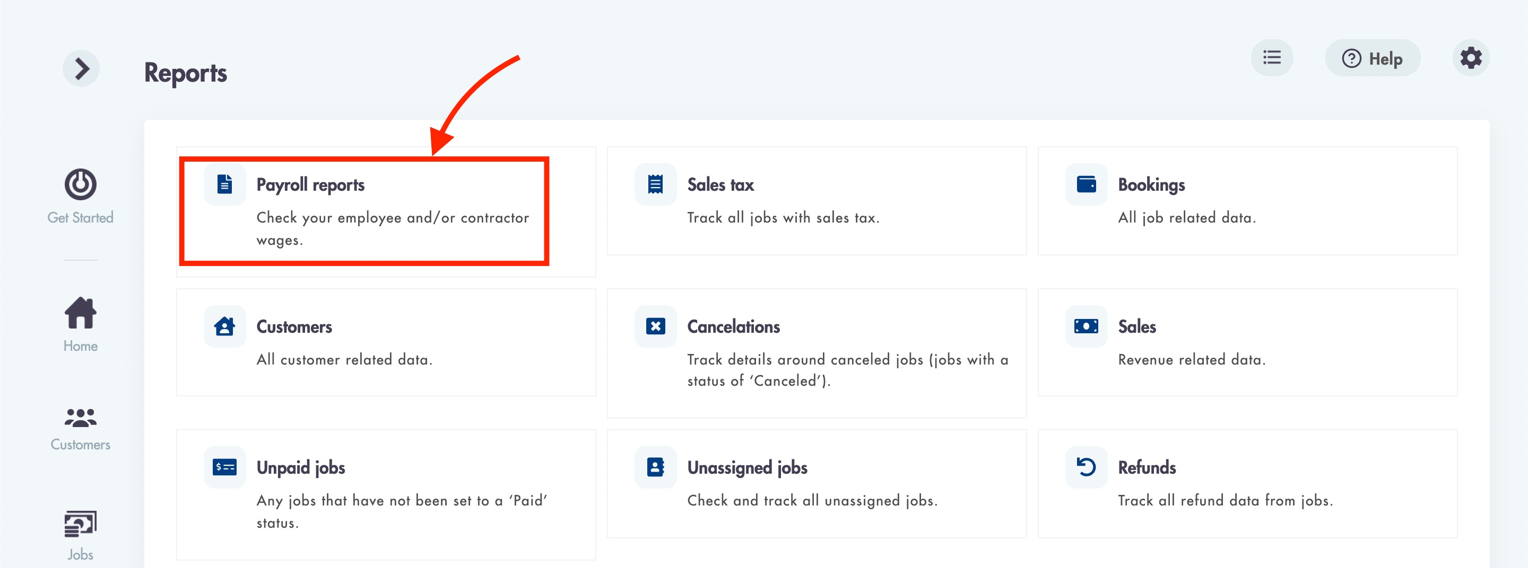Image resolution: width=1528 pixels, height=568 pixels.
Task: Click 'Check your employee and/or contractor wages.' text
Action: click(x=393, y=228)
